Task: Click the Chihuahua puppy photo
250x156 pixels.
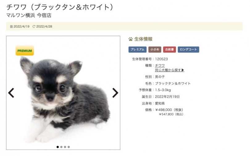Action: pos(63,93)
